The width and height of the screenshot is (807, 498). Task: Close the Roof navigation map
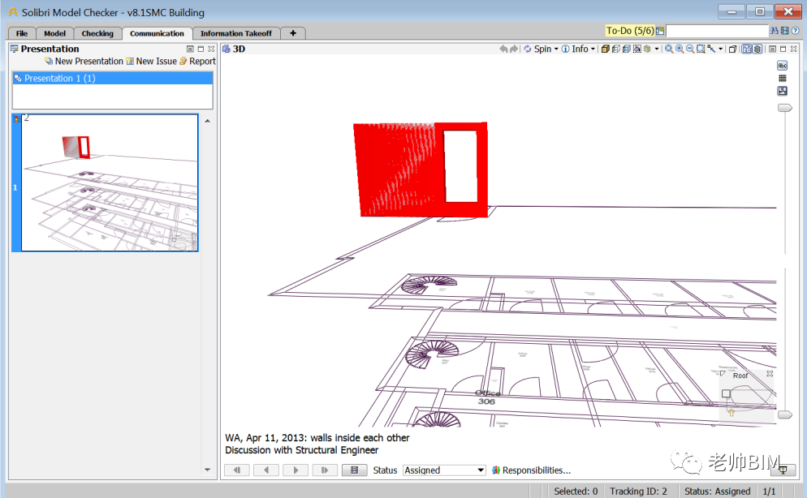pos(770,374)
